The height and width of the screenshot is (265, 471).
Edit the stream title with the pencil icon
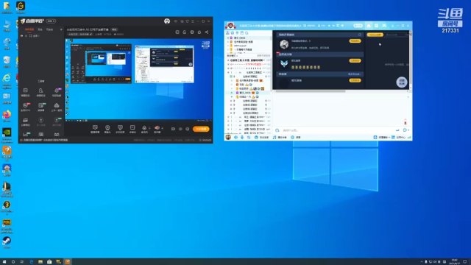(91, 35)
